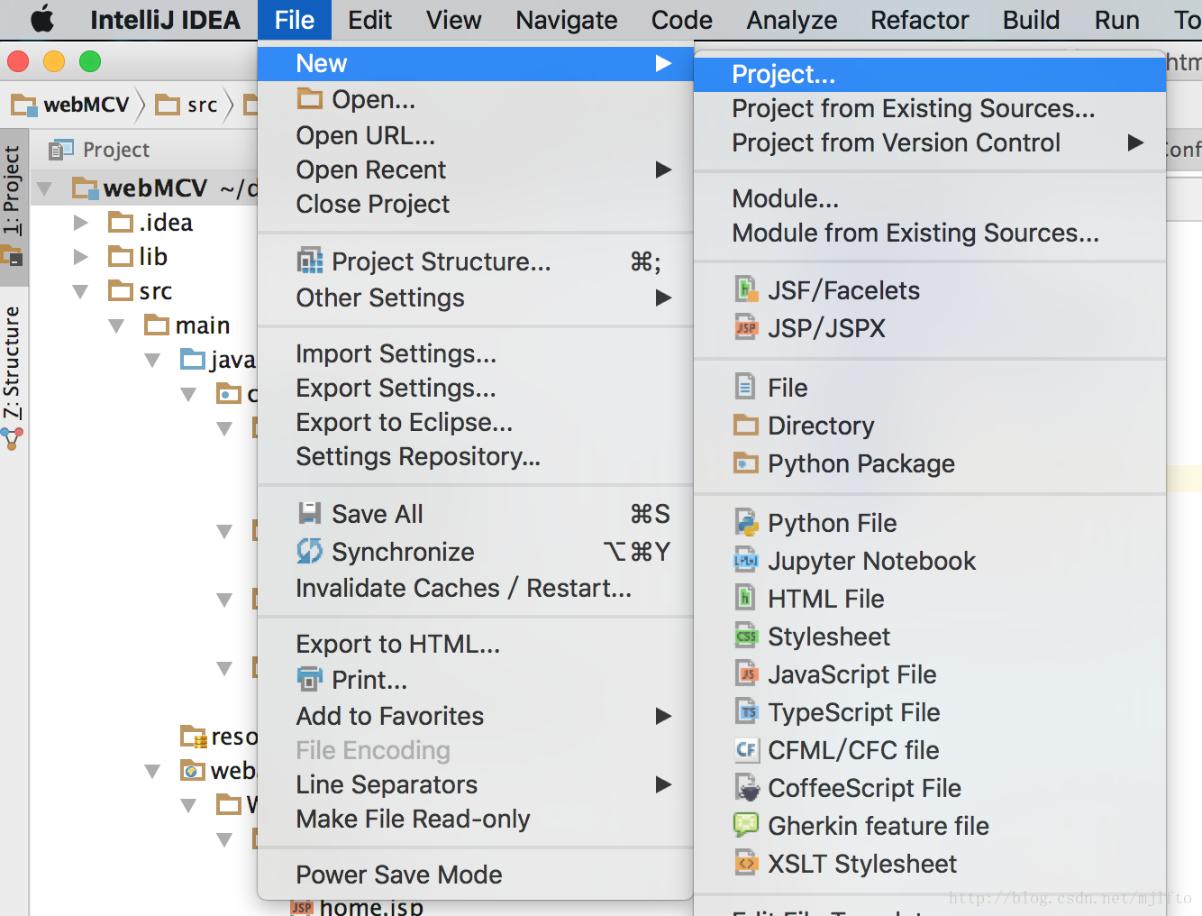Click the webMCV breadcrumb folder icon
Screen dimensions: 1202x916
[x=24, y=105]
